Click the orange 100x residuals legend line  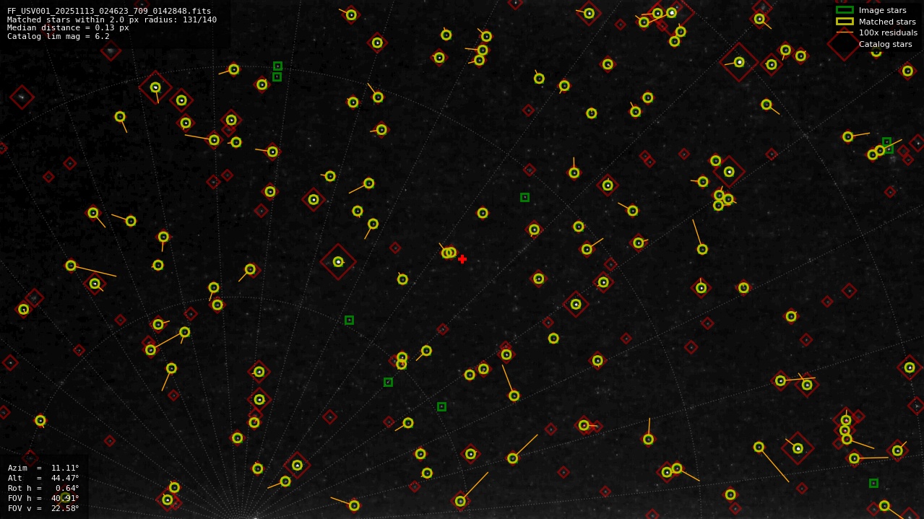pyautogui.click(x=845, y=32)
